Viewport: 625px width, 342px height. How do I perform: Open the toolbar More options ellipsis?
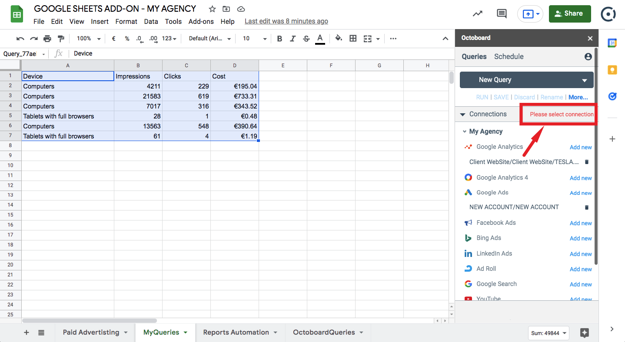tap(393, 39)
